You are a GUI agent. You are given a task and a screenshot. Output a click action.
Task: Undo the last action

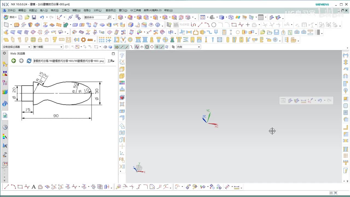[42, 17]
